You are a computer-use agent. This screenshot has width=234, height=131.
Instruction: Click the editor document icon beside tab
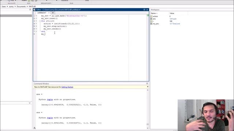tap(35, 13)
